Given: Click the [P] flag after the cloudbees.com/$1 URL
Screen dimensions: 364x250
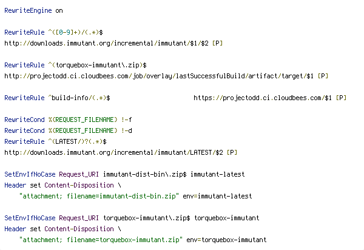Looking at the screenshot, I should click(341, 98).
